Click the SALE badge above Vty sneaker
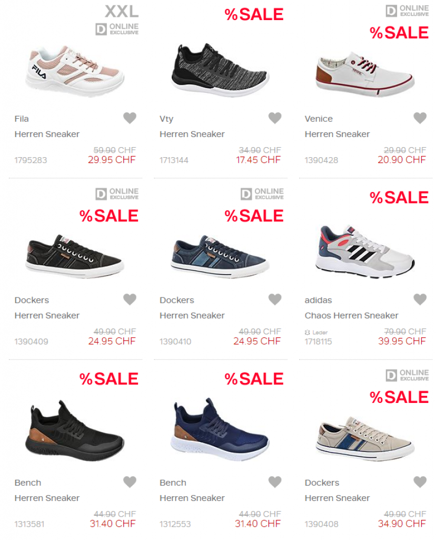The image size is (436, 540). pyautogui.click(x=254, y=14)
